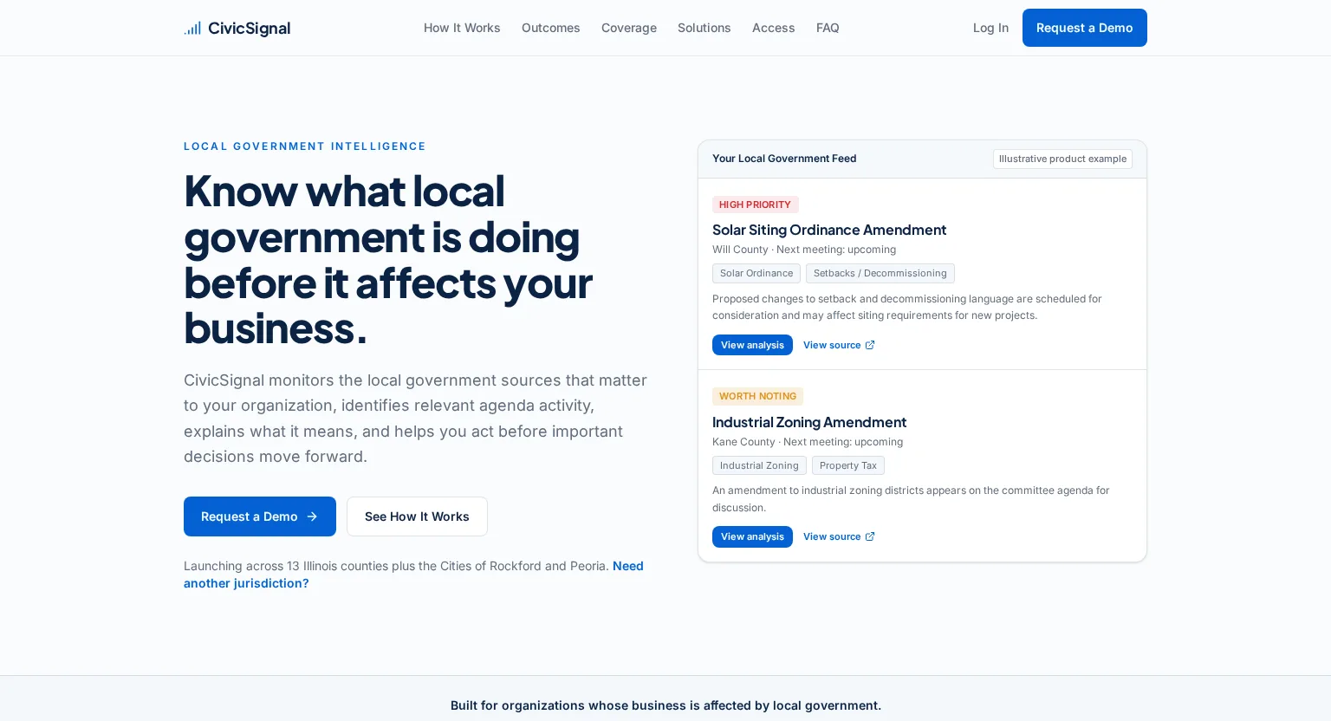
Task: Click the Property Tax tag
Action: click(x=848, y=465)
